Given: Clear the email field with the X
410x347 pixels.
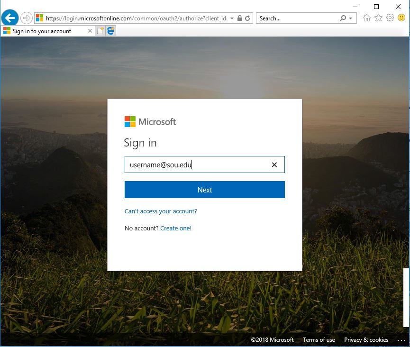Looking at the screenshot, I should 274,165.
